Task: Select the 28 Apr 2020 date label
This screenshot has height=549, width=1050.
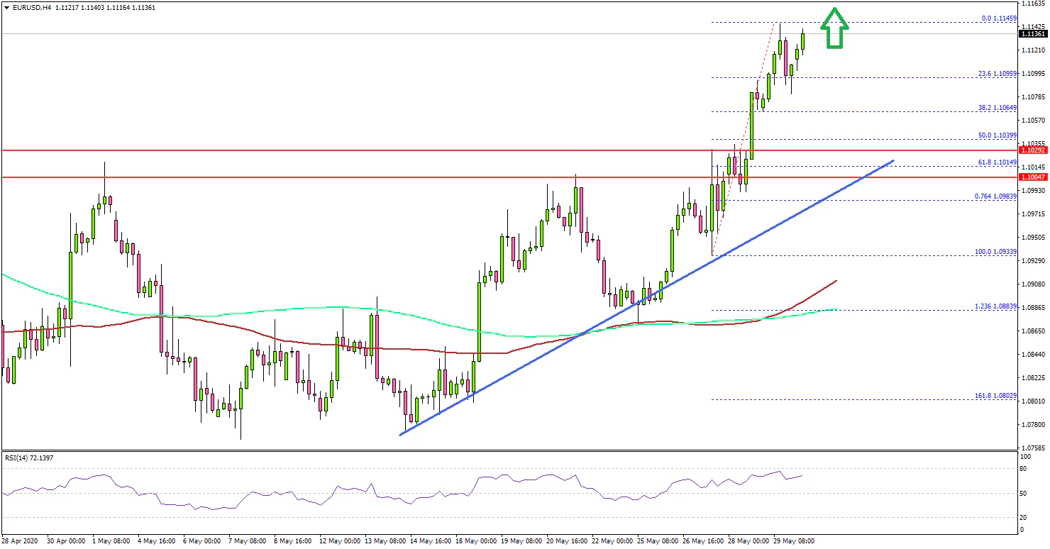Action: [x=21, y=540]
